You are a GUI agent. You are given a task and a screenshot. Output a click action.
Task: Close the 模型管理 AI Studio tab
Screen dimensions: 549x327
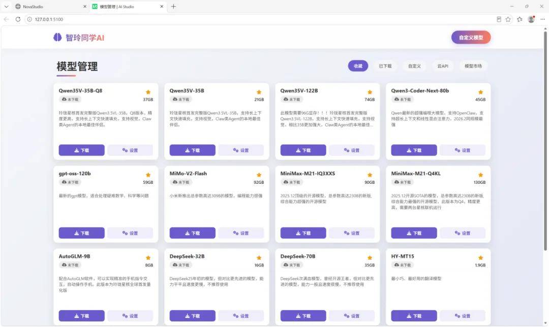tap(162, 7)
